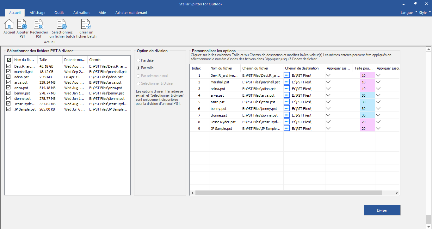Uncheck the Devi.R_arc file checkbox

[x=9, y=66]
